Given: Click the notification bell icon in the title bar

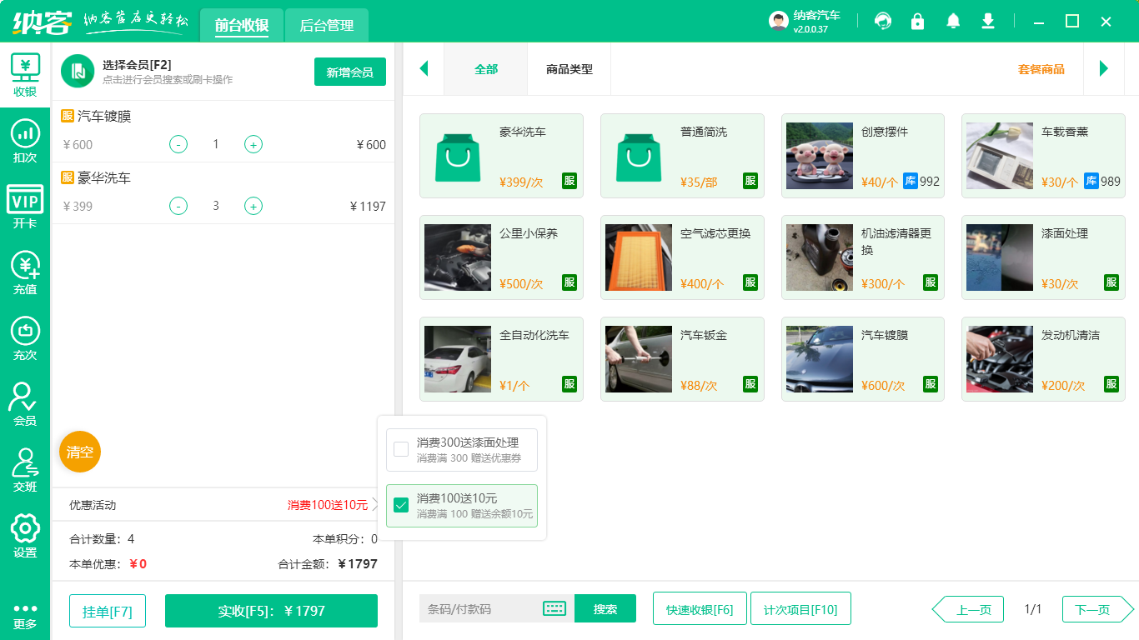Looking at the screenshot, I should point(952,21).
